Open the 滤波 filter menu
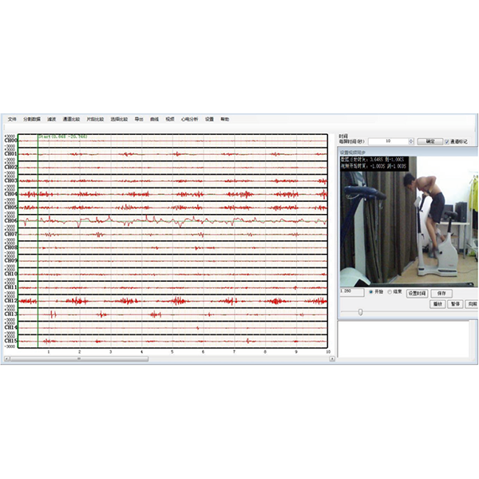Viewport: 479px width, 479px height. coord(51,119)
